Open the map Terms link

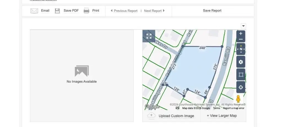click(x=216, y=108)
